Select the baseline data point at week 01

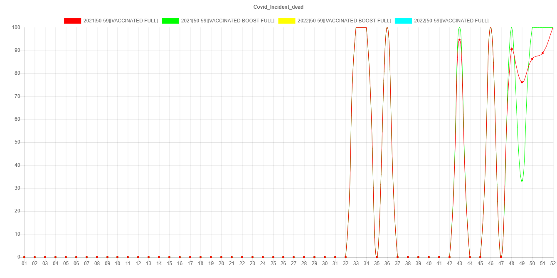24,257
